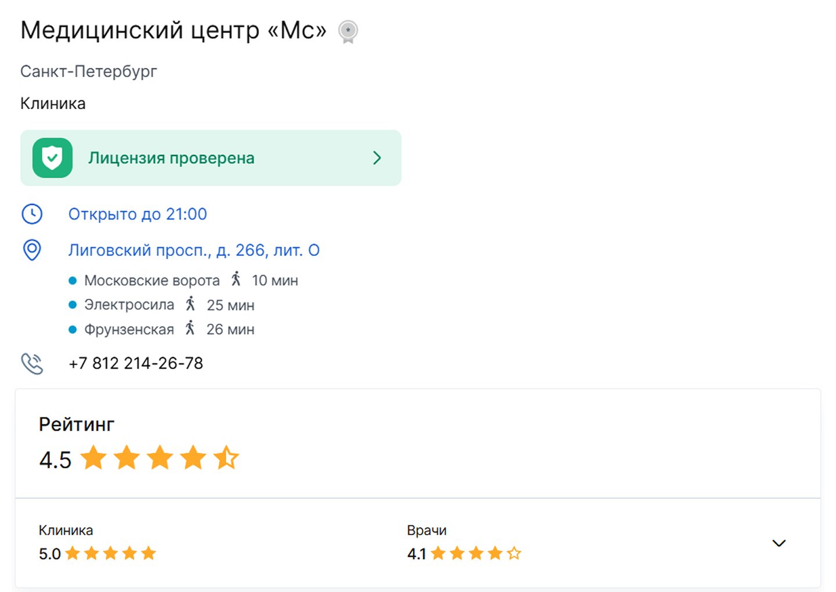
Task: Open the Лицензия проверена banner
Action: 211,158
